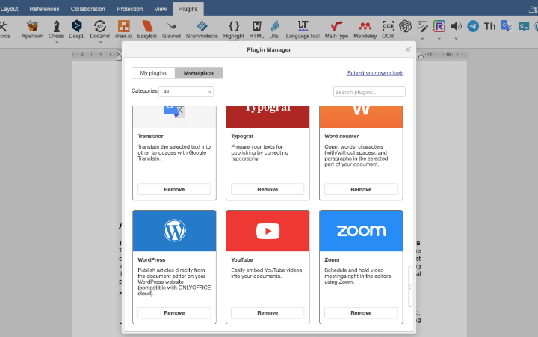Viewport: 538px width, 337px height.
Task: Switch to the My plugins tab
Action: tap(153, 73)
